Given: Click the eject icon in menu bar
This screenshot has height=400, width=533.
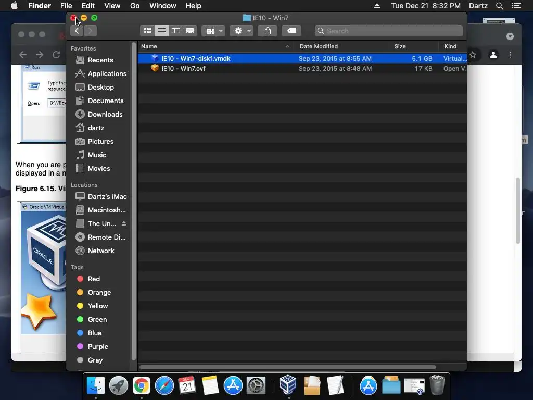Looking at the screenshot, I should pyautogui.click(x=377, y=6).
